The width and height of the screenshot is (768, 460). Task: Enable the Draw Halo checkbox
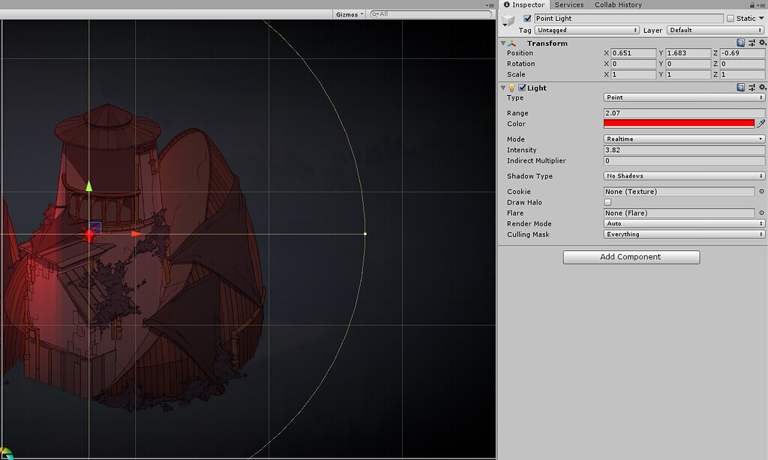[x=607, y=202]
